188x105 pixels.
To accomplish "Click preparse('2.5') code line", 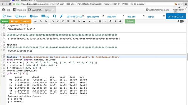I will [x=18, y=25].
